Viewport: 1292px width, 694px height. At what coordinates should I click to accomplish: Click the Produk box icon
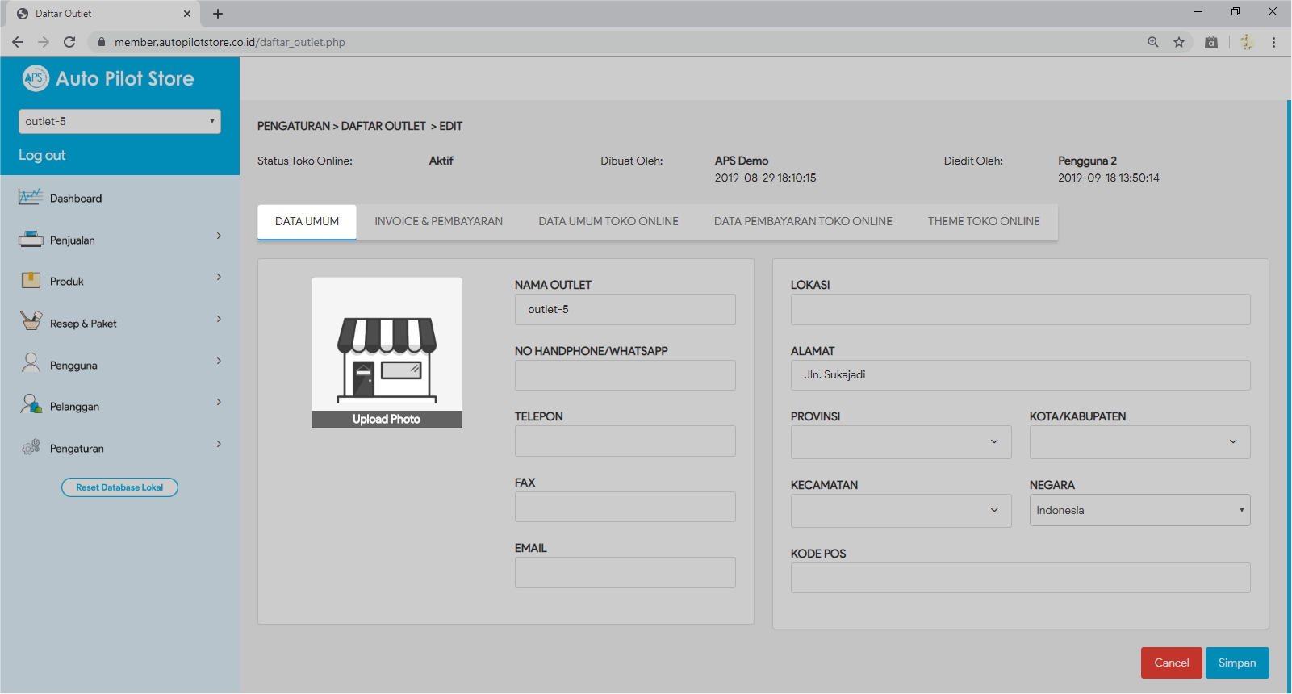point(31,280)
